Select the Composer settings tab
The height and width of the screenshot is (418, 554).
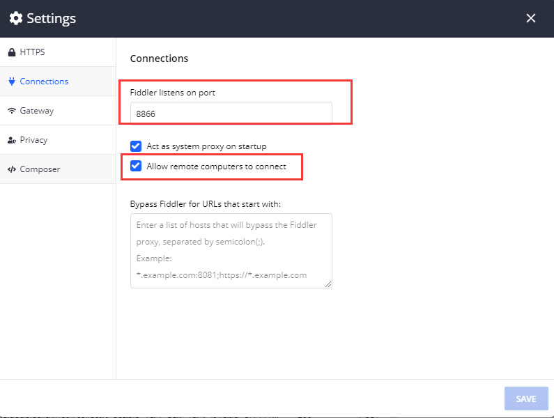[40, 169]
